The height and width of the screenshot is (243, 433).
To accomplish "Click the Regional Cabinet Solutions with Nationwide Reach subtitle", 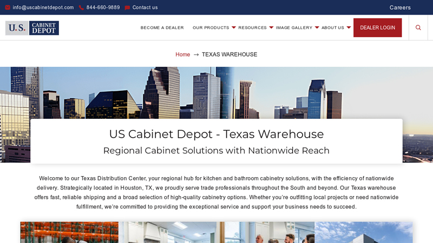I will 216,151.
